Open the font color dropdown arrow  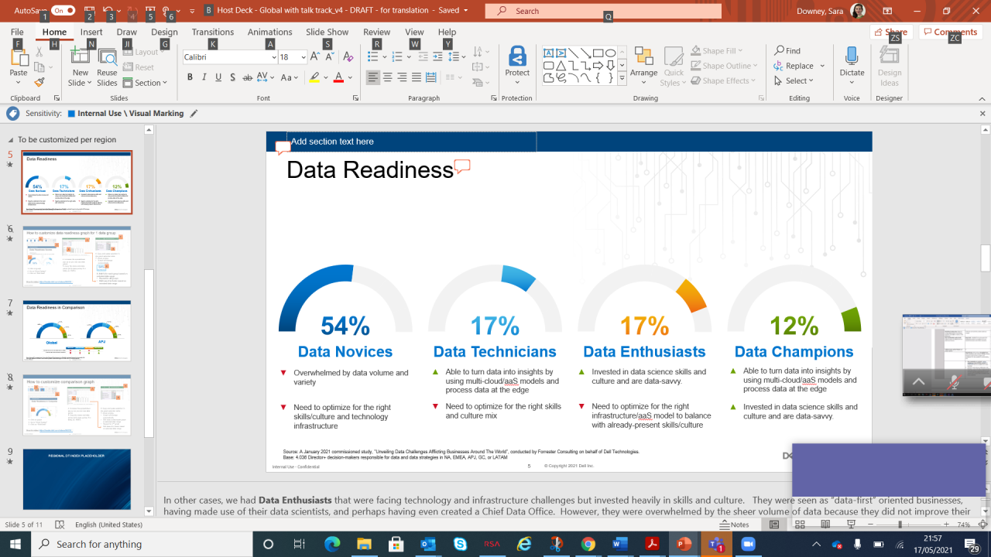350,77
